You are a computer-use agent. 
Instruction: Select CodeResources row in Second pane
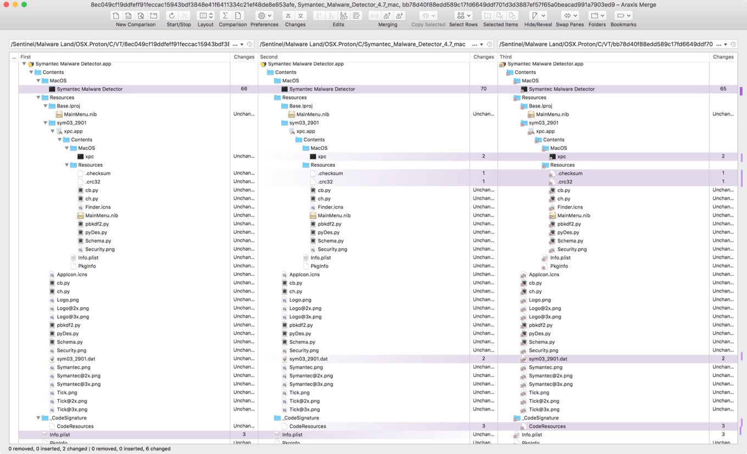(364, 426)
